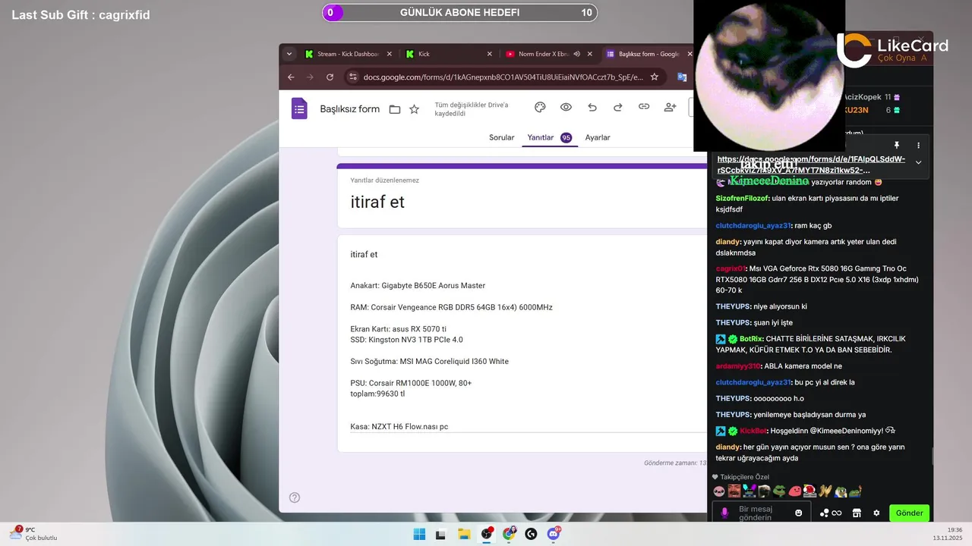The width and height of the screenshot is (972, 546).
Task: Open Discord from taskbar
Action: coord(554,534)
